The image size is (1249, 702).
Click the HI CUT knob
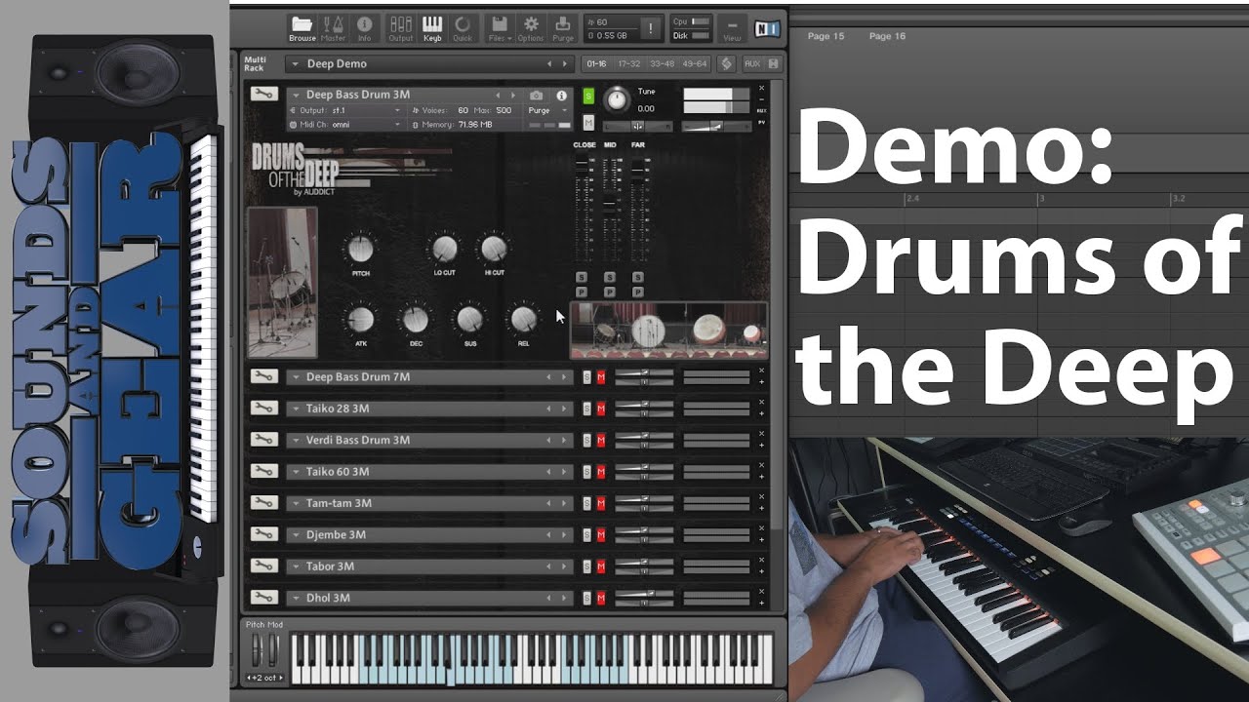[494, 249]
